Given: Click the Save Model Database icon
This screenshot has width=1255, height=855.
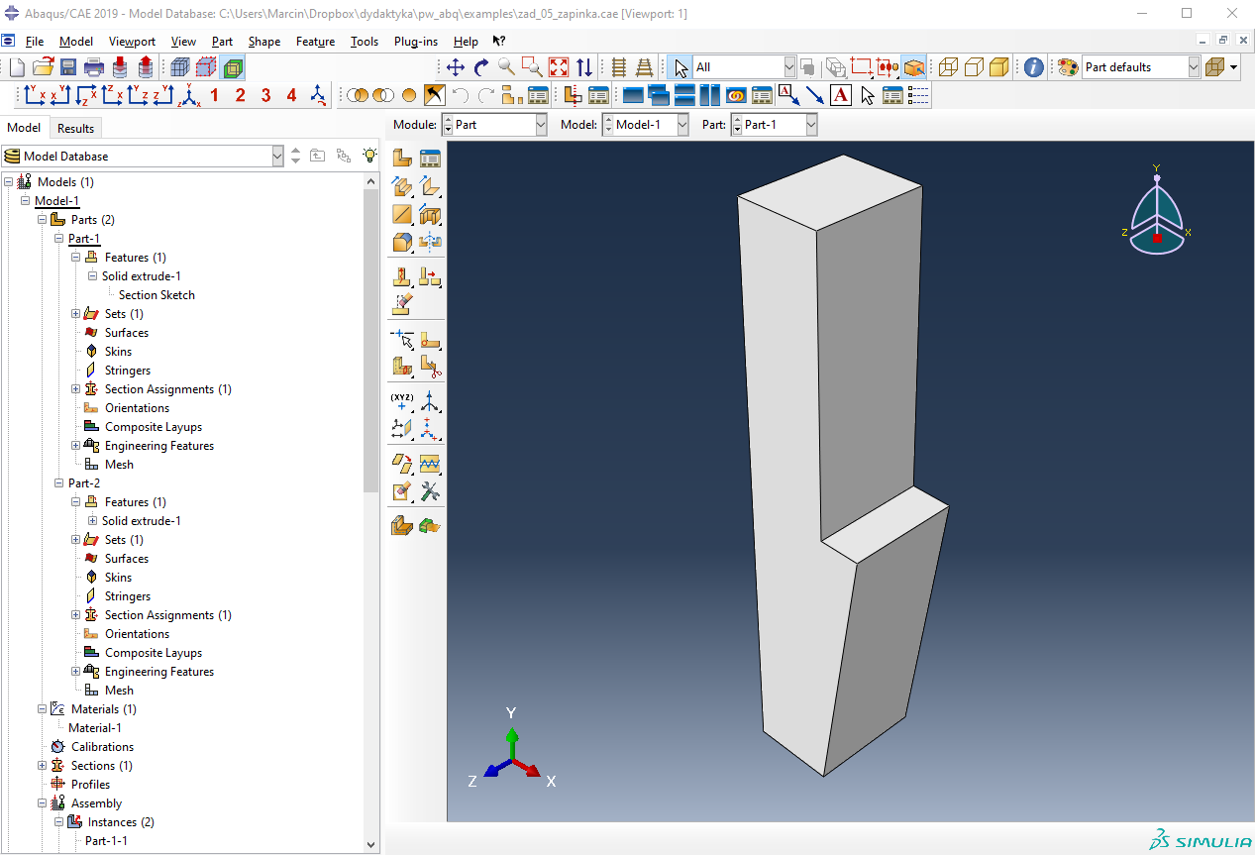Looking at the screenshot, I should tap(68, 67).
